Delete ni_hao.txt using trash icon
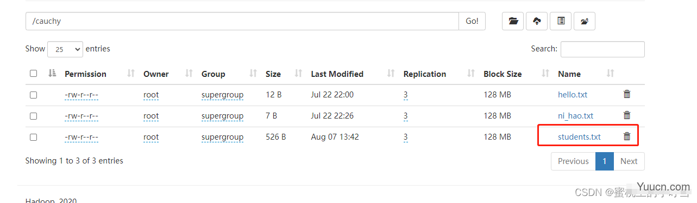Viewport: 697px width, 203px height. (x=627, y=115)
